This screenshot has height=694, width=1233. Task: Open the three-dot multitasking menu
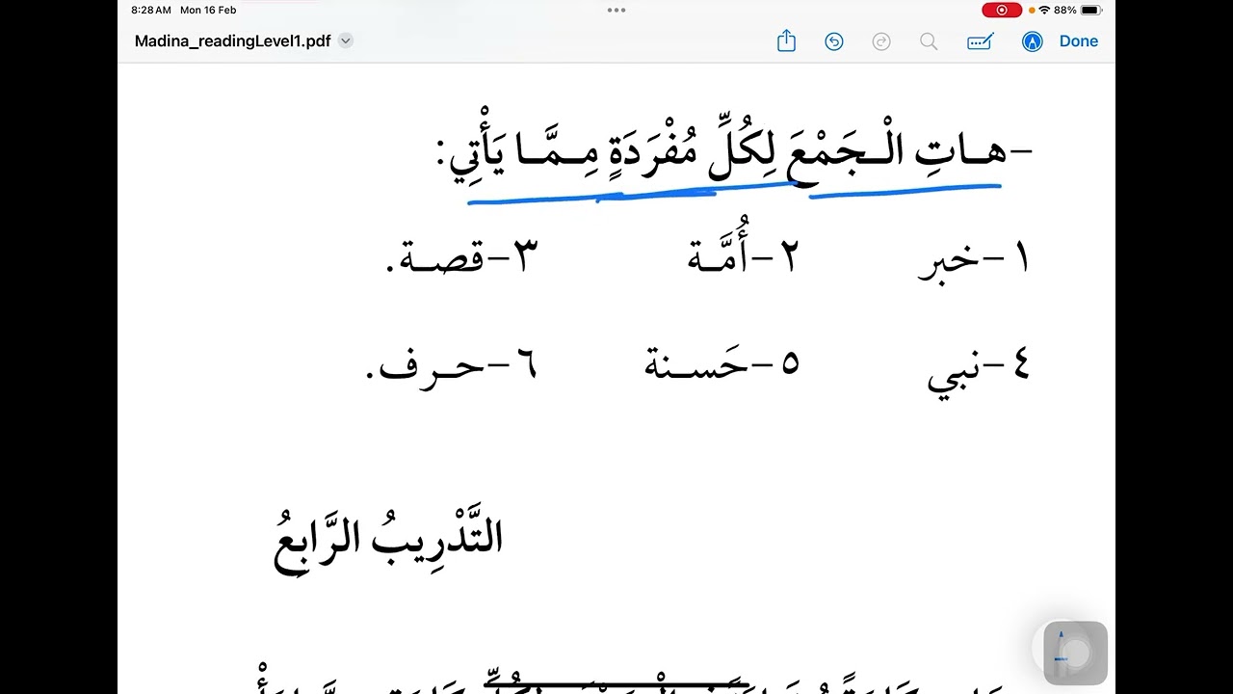[x=616, y=10]
